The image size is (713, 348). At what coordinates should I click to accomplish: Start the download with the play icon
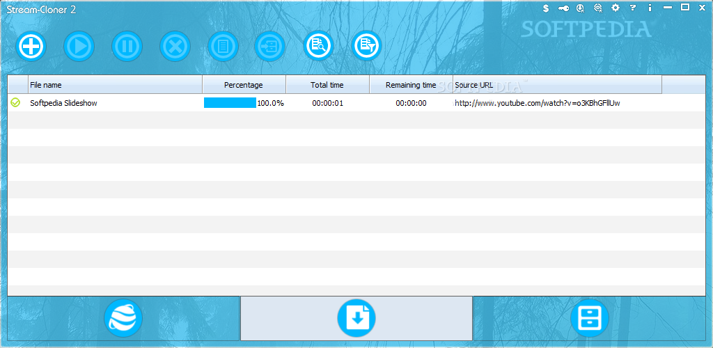(79, 46)
